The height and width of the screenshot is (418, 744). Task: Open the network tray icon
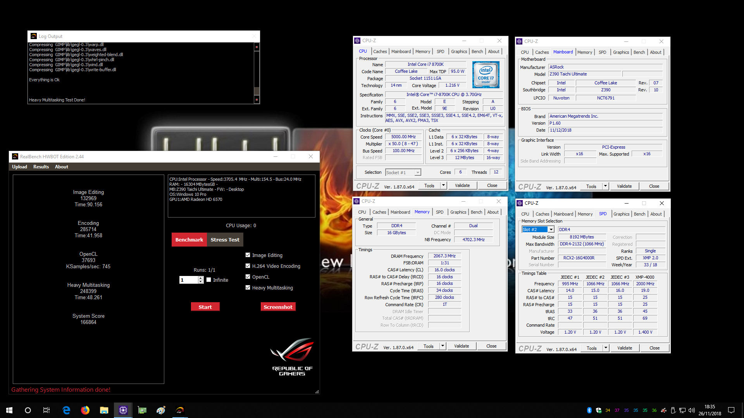pos(682,410)
